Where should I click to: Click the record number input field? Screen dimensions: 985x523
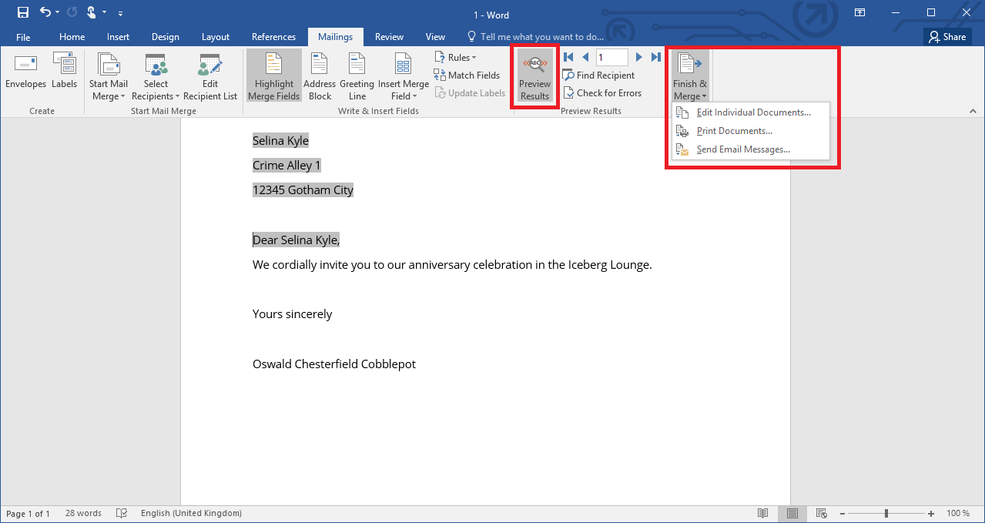pos(611,57)
